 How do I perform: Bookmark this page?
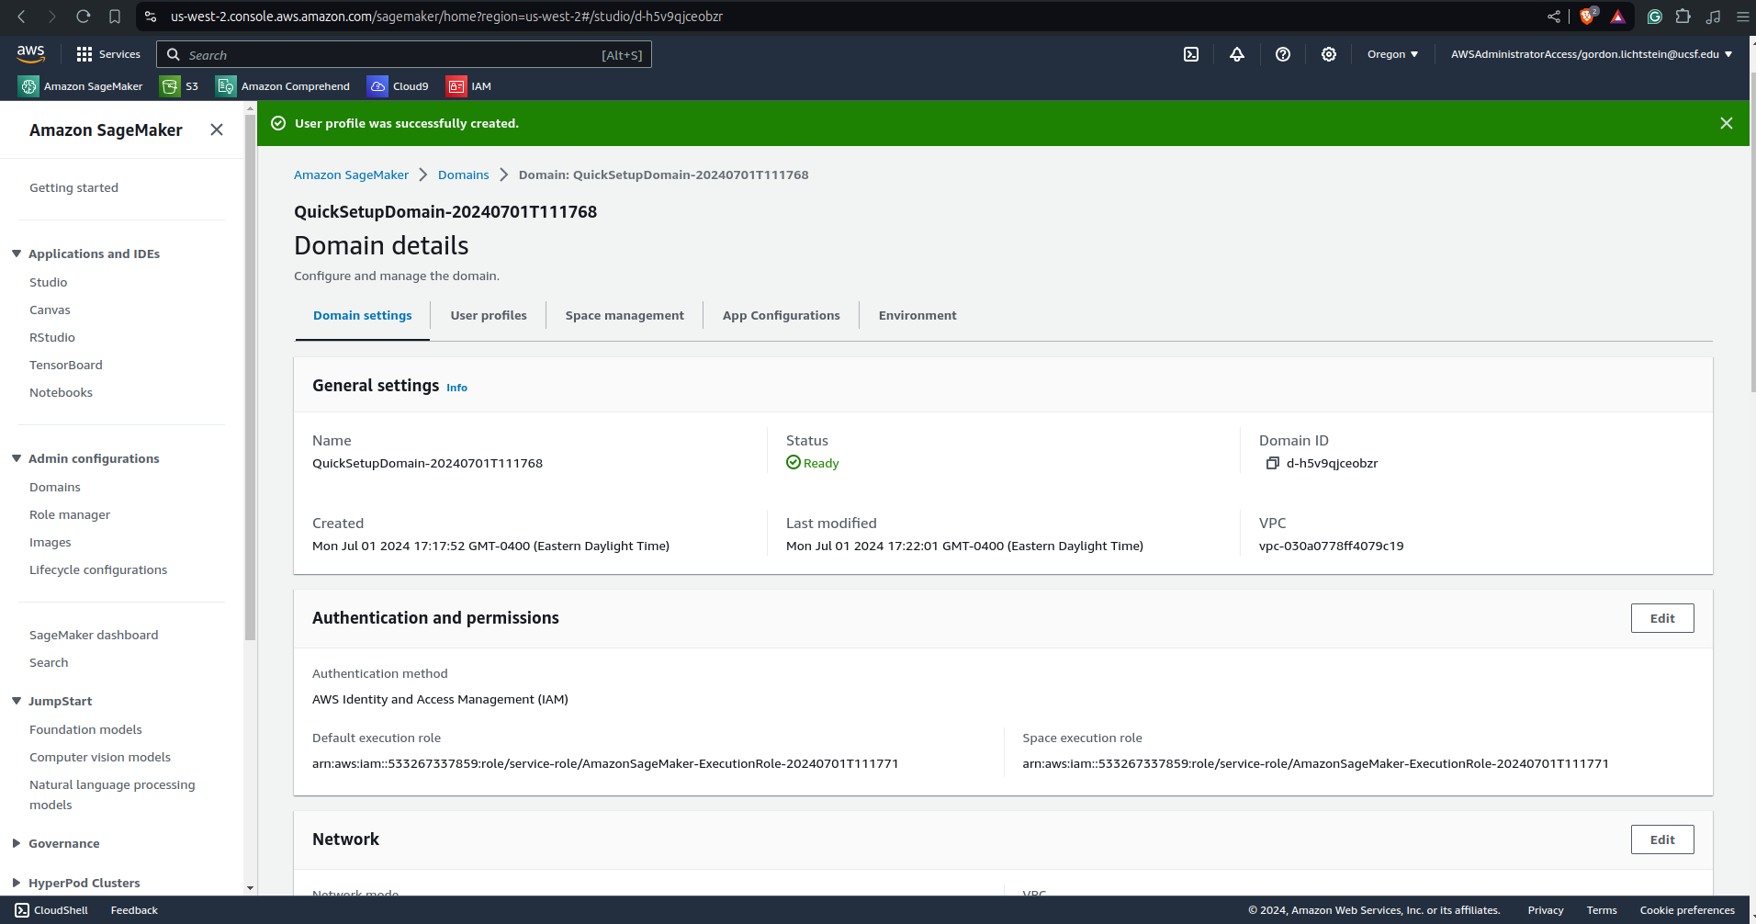pos(115,17)
